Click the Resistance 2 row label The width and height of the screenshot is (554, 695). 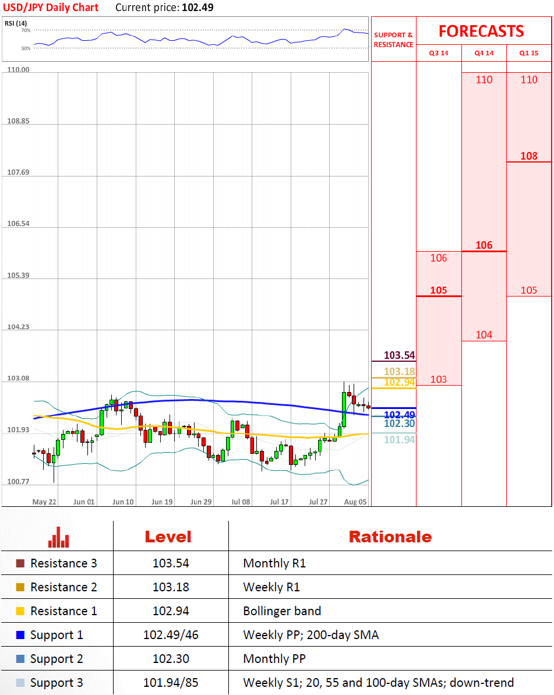pos(64,587)
